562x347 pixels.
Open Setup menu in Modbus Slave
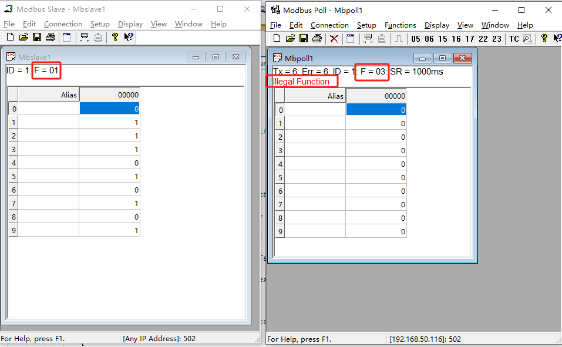(x=100, y=24)
